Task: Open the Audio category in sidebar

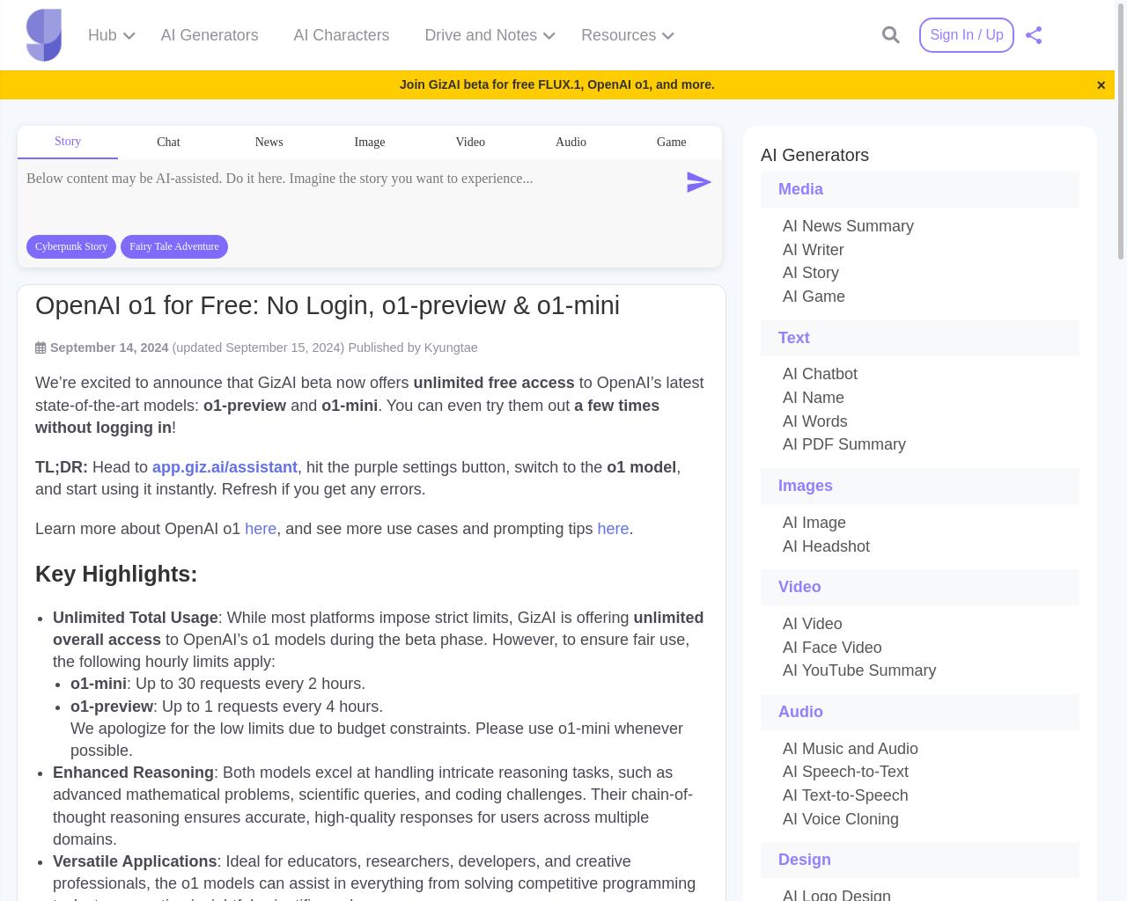Action: pyautogui.click(x=920, y=712)
